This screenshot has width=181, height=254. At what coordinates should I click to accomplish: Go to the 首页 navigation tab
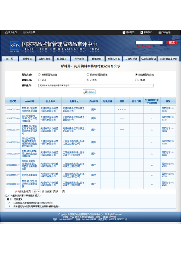click(x=10, y=59)
